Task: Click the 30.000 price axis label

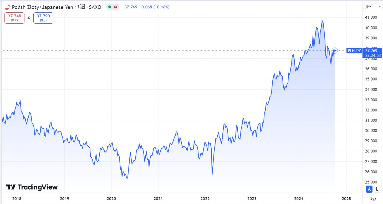Action: click(x=372, y=131)
